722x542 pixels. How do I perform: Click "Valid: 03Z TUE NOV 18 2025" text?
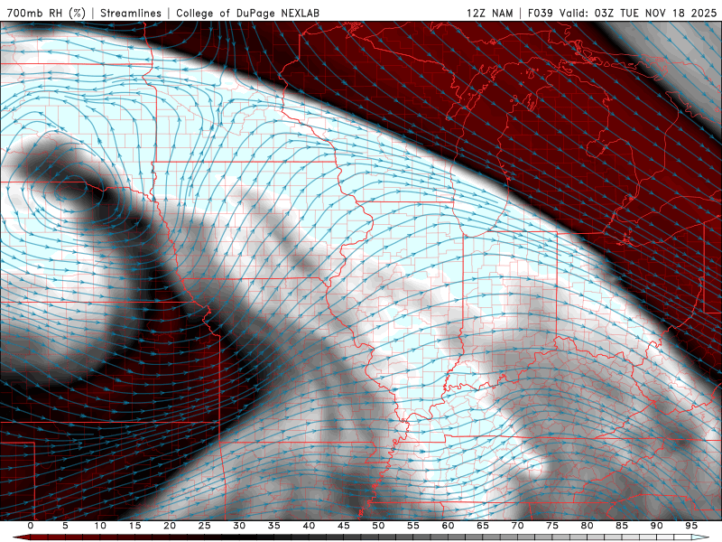pyautogui.click(x=638, y=13)
